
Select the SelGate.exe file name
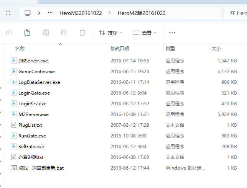tap(31, 147)
